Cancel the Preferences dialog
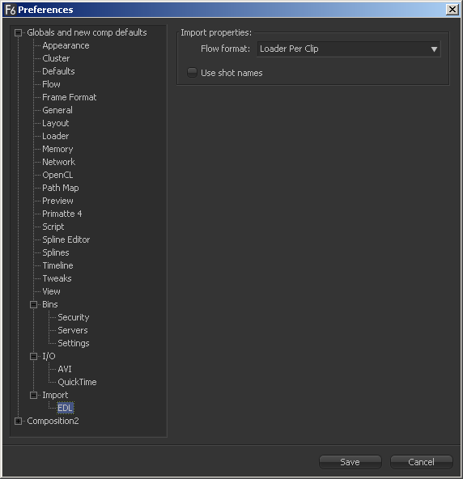This screenshot has width=463, height=479. tap(422, 462)
